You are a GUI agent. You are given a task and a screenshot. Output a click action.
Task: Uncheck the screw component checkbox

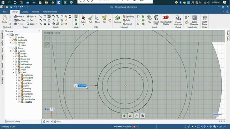(16, 53)
